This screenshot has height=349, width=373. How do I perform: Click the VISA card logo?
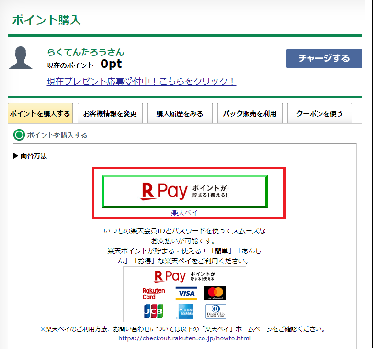click(186, 293)
